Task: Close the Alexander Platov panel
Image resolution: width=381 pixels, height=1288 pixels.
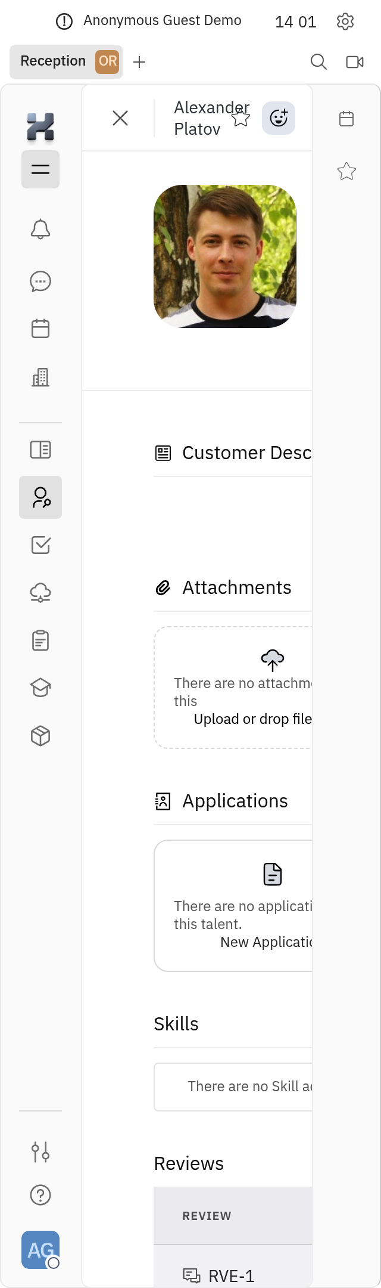Action: [120, 118]
